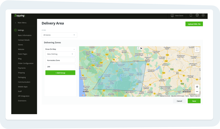Screen dimensions: 220x129
Task: Click the Cancel button
Action: 179,101
